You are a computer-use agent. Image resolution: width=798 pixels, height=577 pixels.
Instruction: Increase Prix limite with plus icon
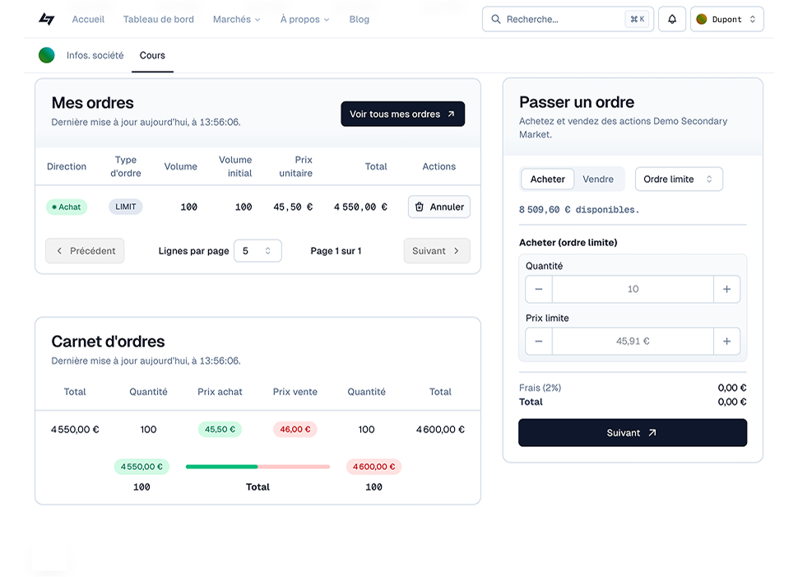coord(726,341)
